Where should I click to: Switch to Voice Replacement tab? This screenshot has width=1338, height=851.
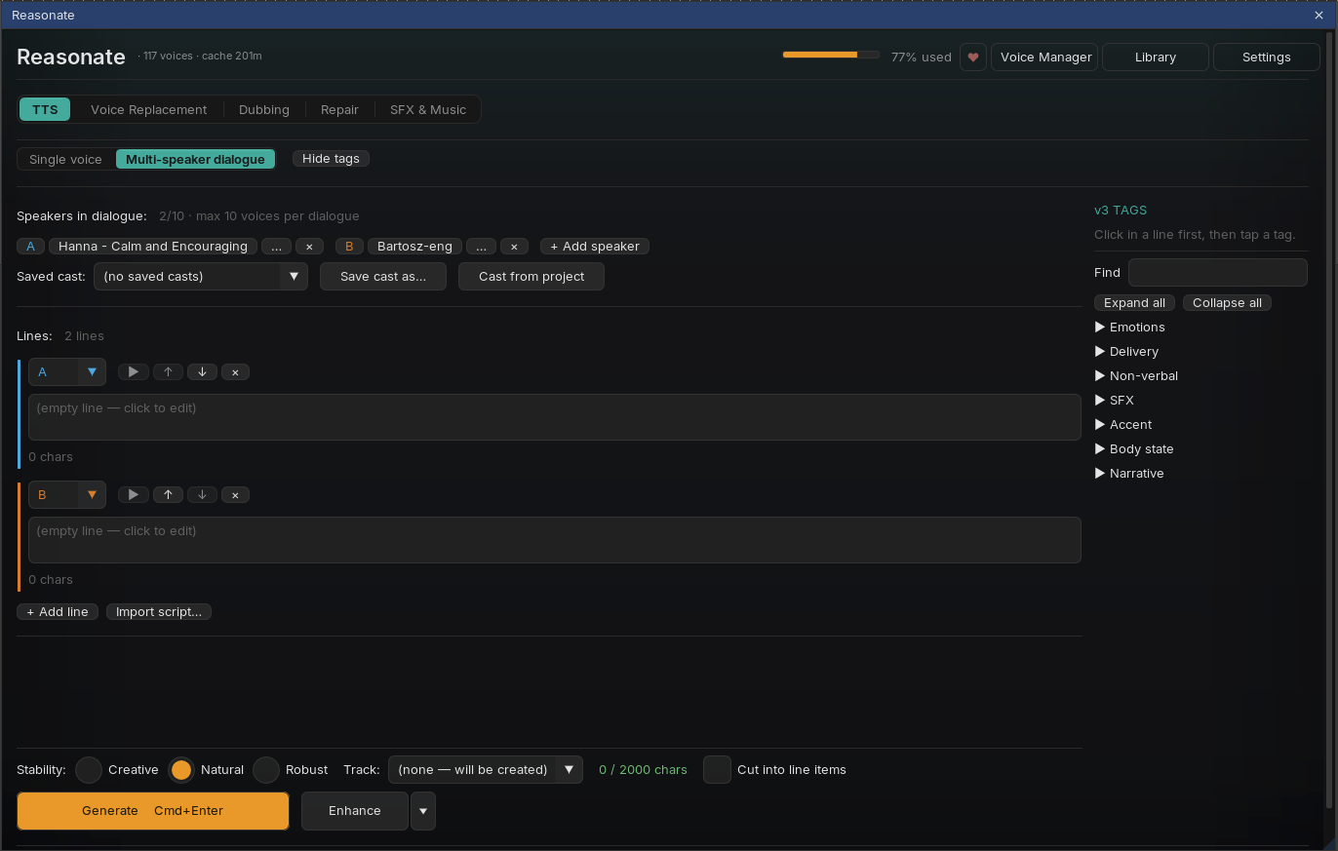[x=148, y=110]
